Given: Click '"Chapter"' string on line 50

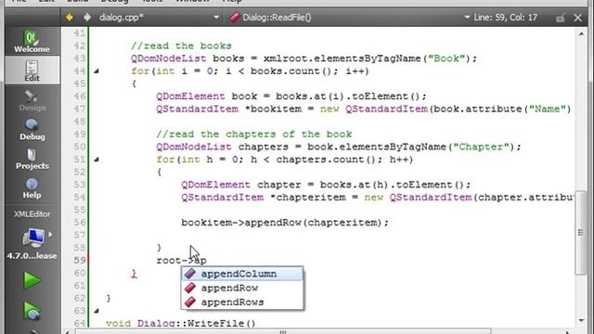Looking at the screenshot, I should [481, 147].
